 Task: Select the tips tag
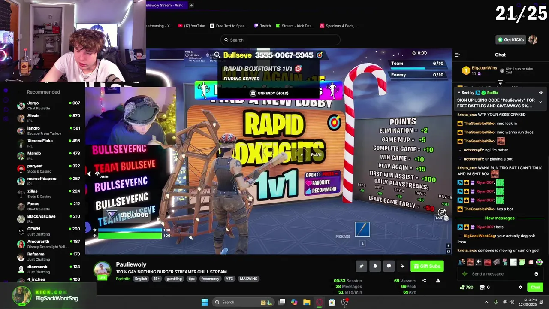click(191, 279)
